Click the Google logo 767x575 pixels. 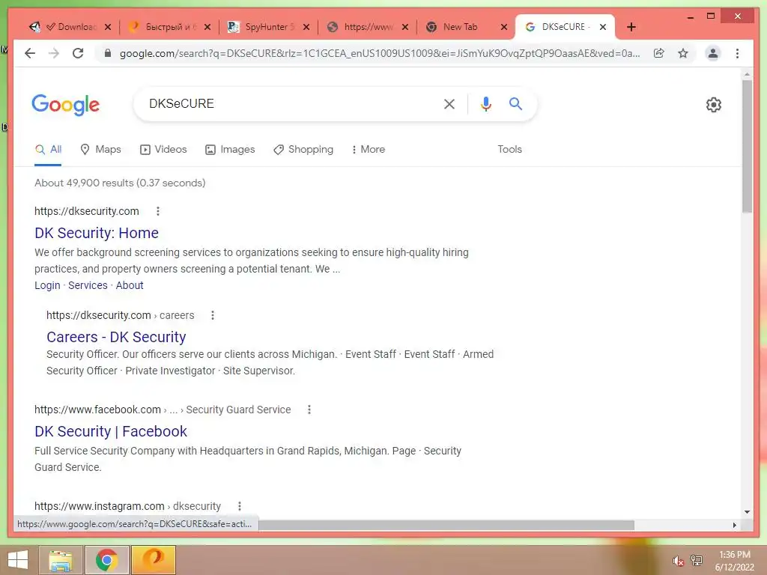click(x=66, y=104)
